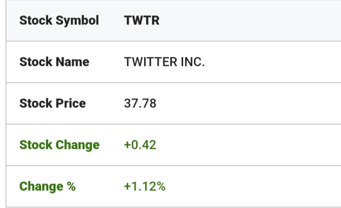Viewport: 341px width, 208px height.
Task: Select the +1.12% percentage value
Action: pyautogui.click(x=145, y=187)
